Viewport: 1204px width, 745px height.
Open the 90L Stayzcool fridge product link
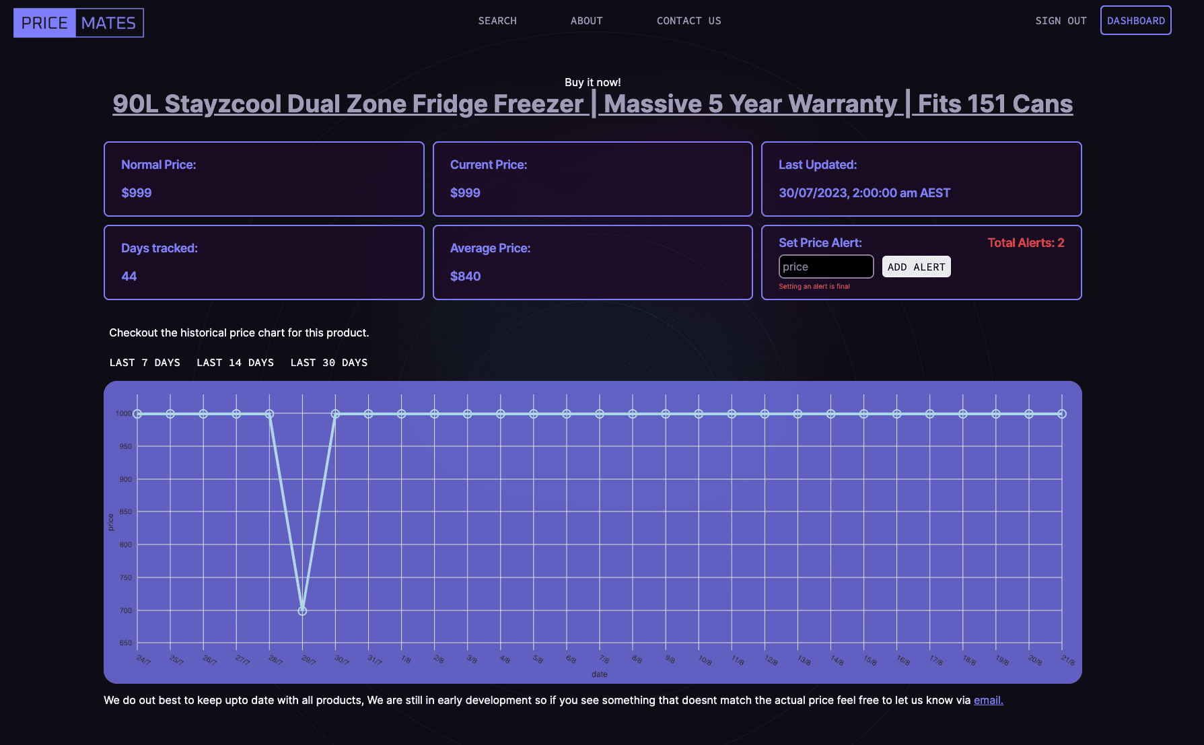[x=592, y=104]
